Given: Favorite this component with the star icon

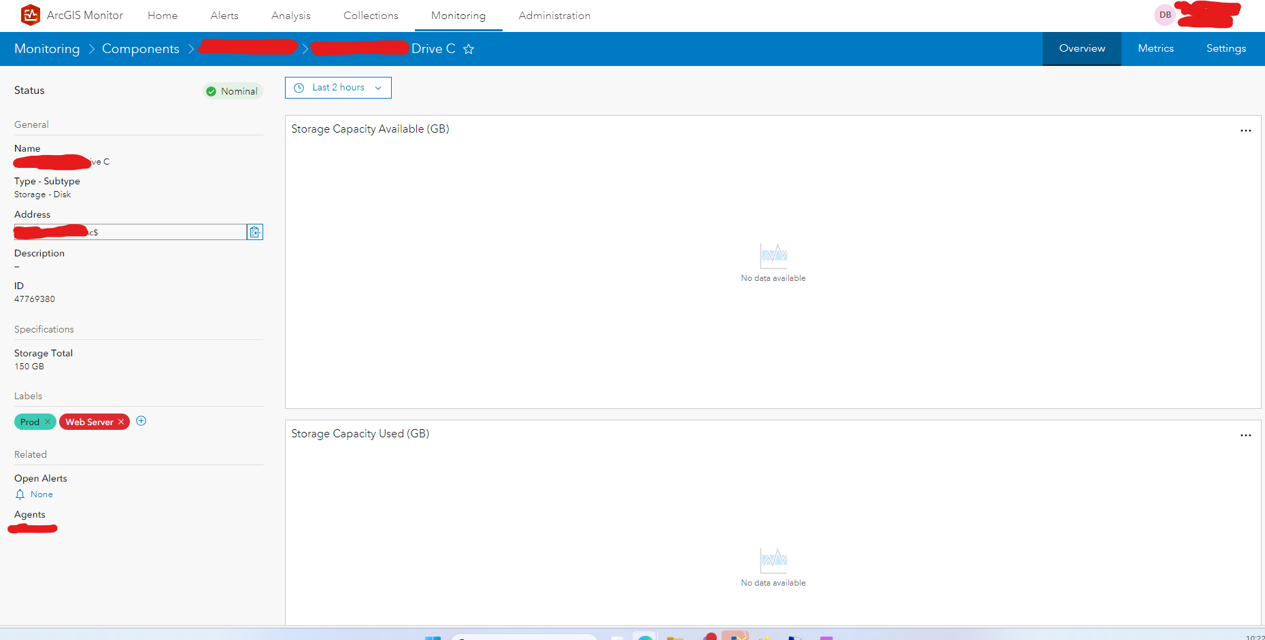Looking at the screenshot, I should (x=469, y=49).
